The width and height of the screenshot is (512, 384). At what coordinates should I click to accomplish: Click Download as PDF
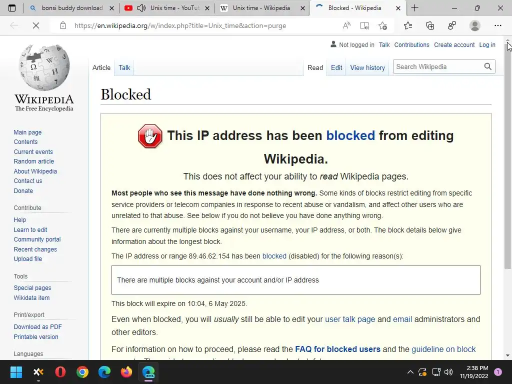pyautogui.click(x=37, y=327)
